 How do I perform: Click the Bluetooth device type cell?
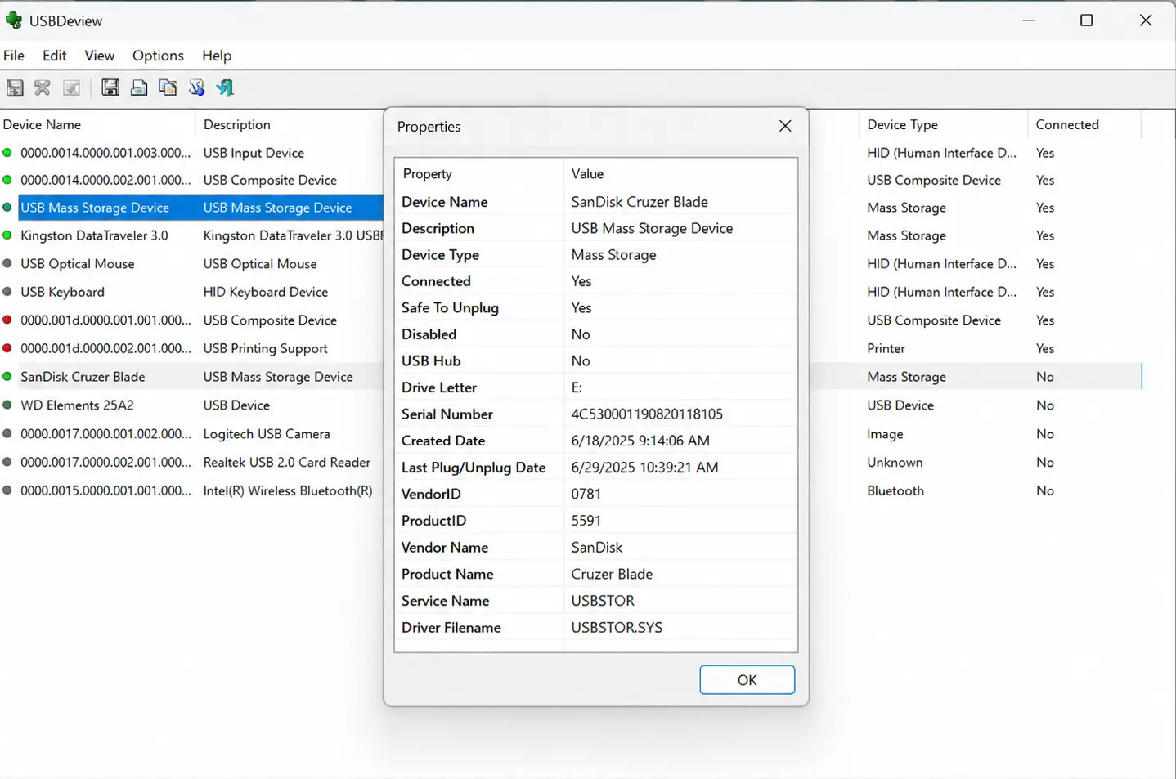[895, 490]
